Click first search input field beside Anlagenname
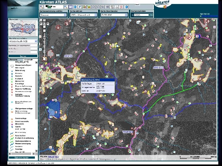Image resolution: width=222 pixels, height=166 pixels. (34, 45)
